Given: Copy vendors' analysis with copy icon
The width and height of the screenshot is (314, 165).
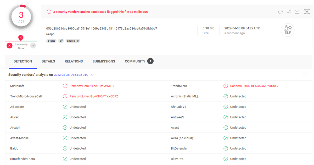Looking at the screenshot, I should (305, 75).
